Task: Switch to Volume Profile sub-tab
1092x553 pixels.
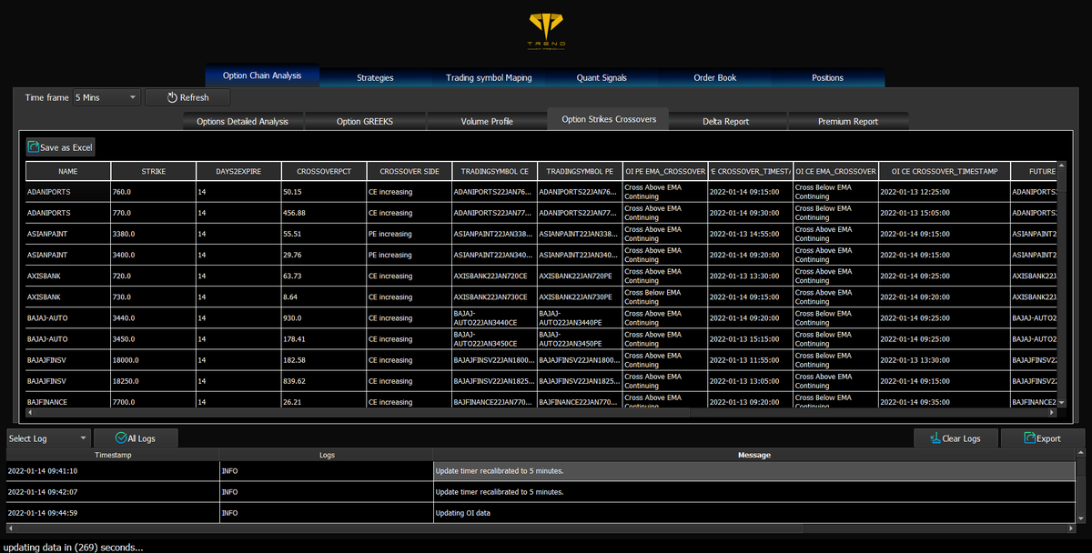Action: 486,121
